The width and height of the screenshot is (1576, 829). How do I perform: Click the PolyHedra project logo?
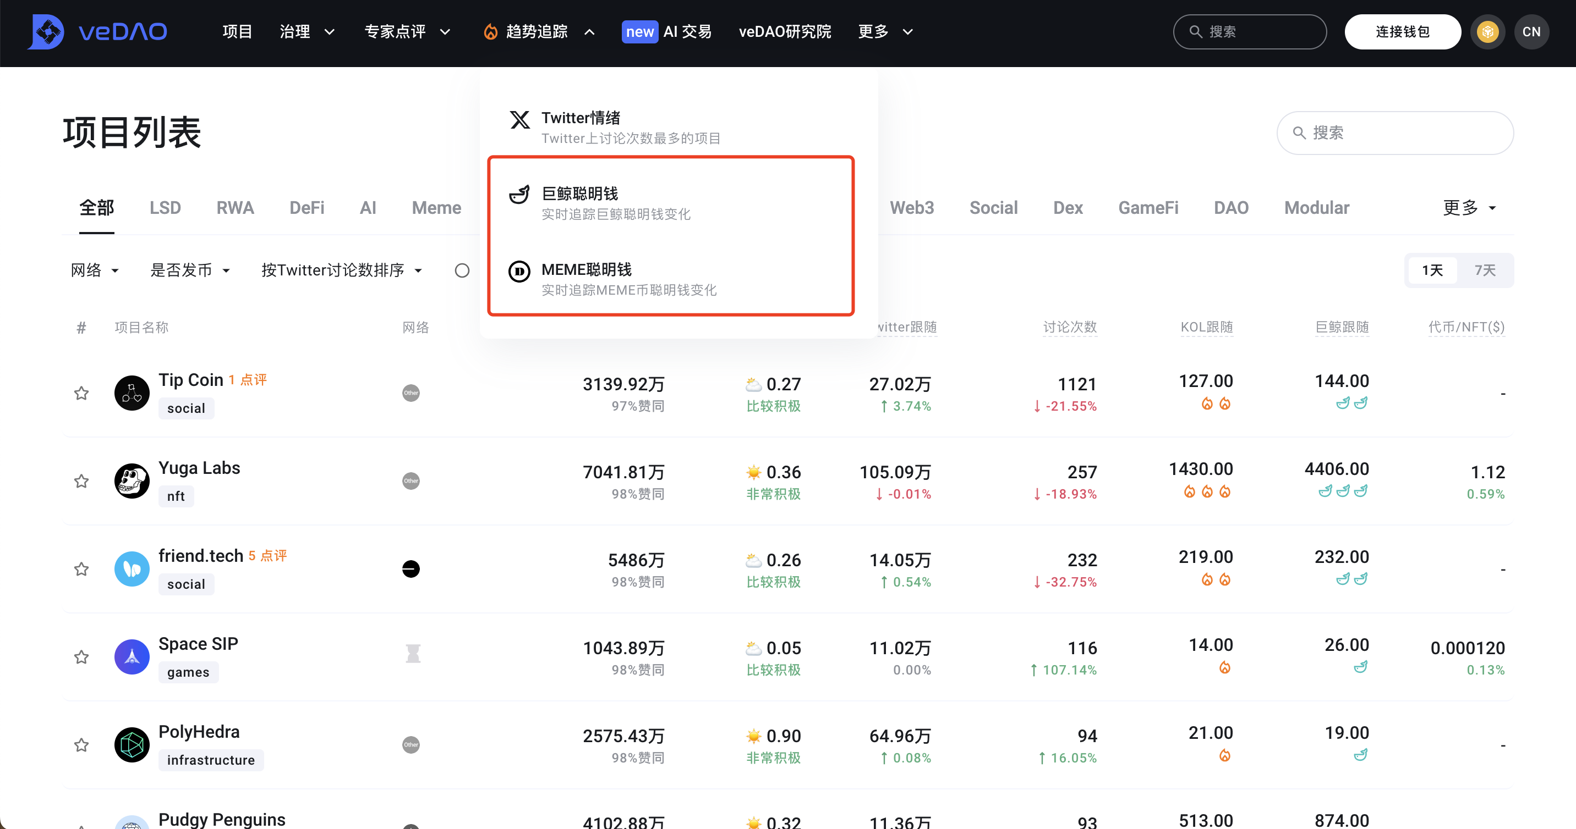(132, 745)
